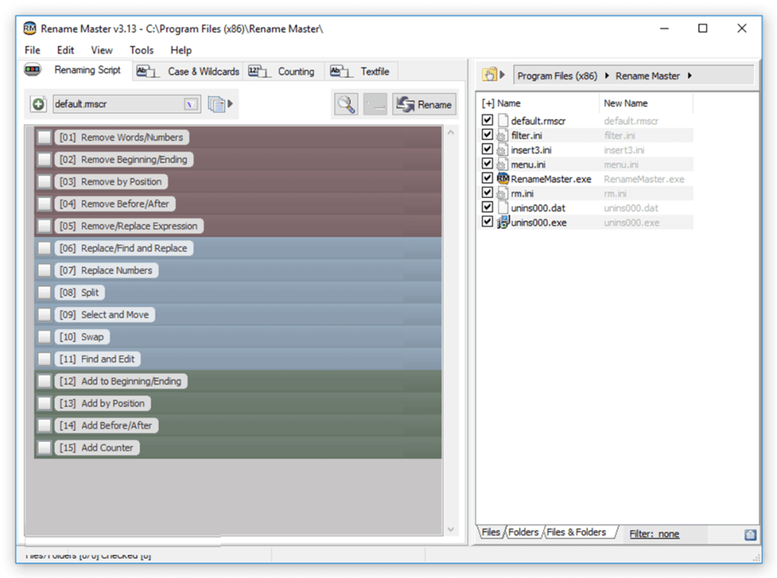Open the Tools menu
This screenshot has height=578, width=777.
(x=141, y=50)
